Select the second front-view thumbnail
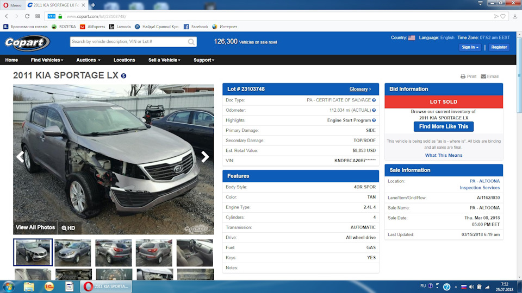The height and width of the screenshot is (293, 522). click(73, 252)
